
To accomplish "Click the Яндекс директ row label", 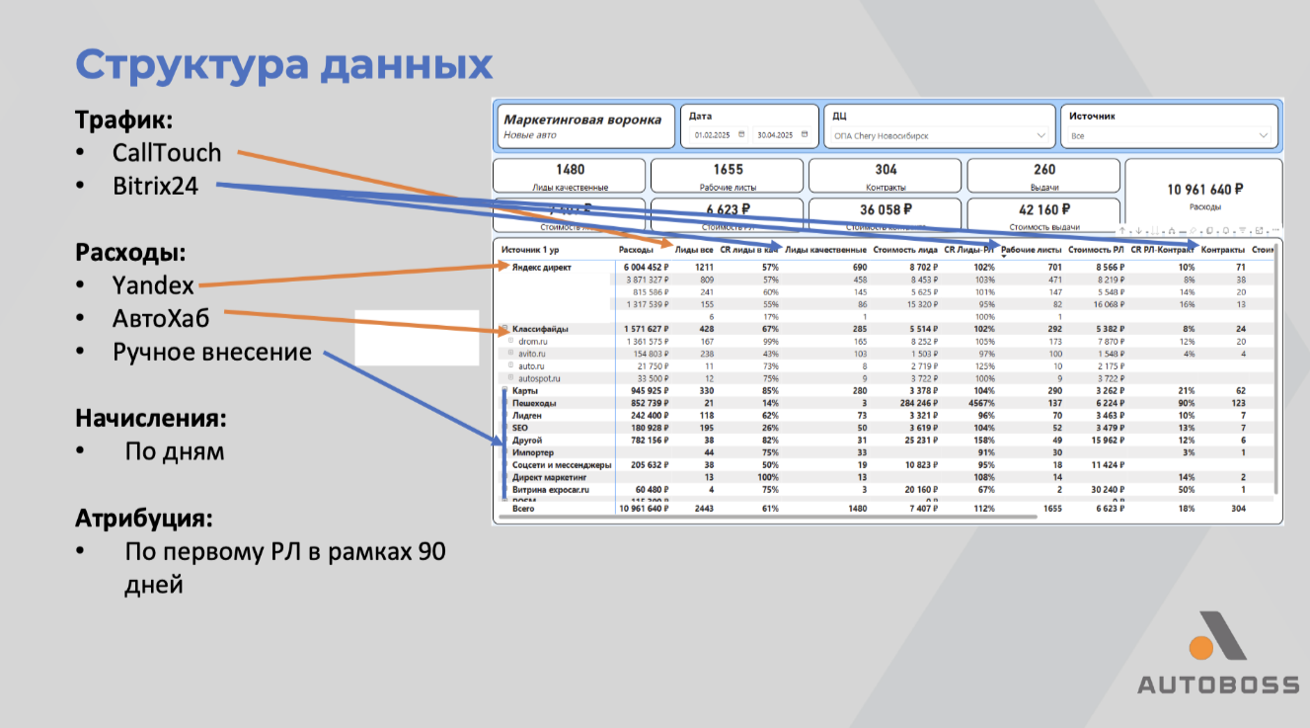I will [541, 267].
